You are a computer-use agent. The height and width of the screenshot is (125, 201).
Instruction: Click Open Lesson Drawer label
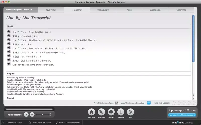point(14,122)
